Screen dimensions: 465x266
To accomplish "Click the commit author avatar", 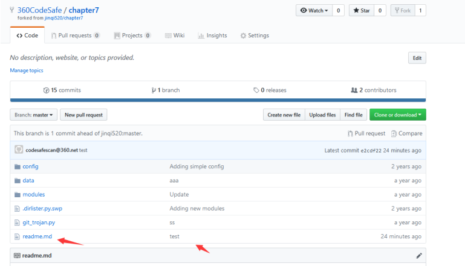I will (19, 150).
